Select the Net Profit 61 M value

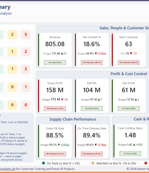tap(129, 90)
